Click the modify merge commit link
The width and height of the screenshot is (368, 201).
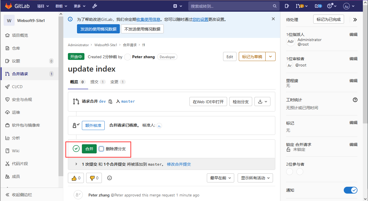point(179,164)
